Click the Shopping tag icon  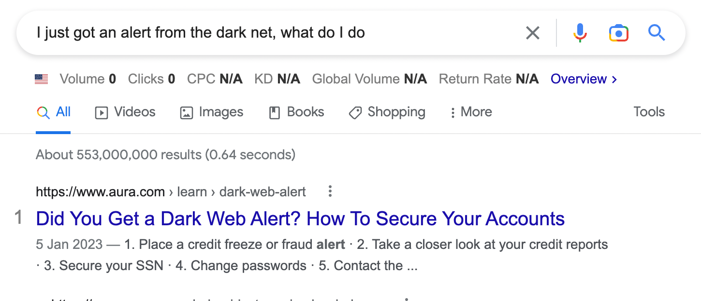pyautogui.click(x=355, y=113)
